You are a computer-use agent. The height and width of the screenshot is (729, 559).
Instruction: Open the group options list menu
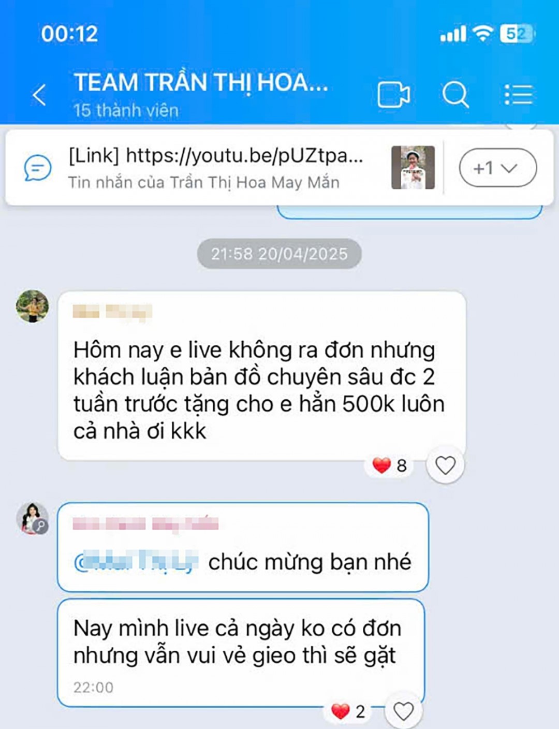[518, 95]
